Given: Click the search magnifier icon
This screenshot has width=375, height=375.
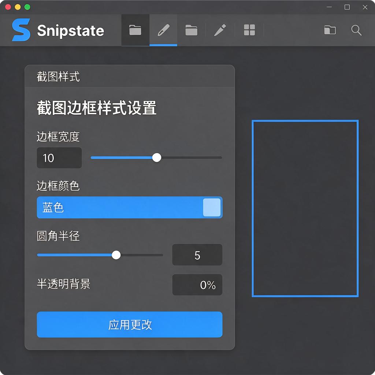Looking at the screenshot, I should click(356, 30).
